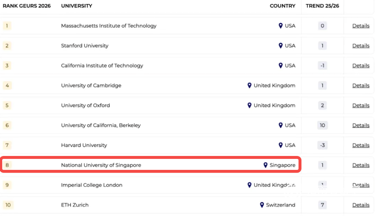Click the location pin in the MIT row

pyautogui.click(x=281, y=26)
